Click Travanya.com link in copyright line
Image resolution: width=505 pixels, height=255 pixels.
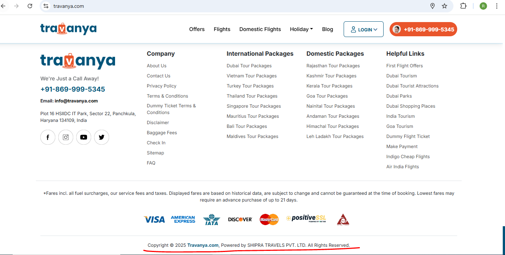(x=203, y=245)
